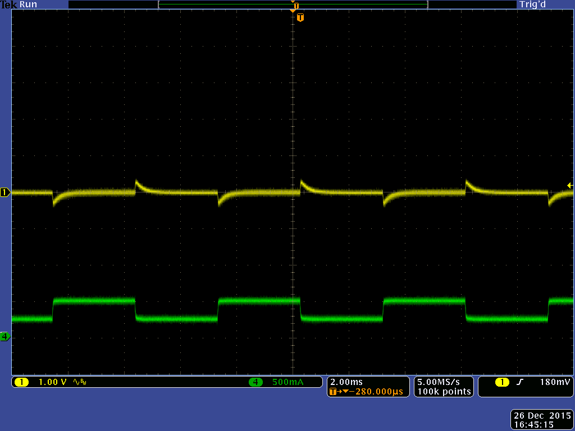This screenshot has width=575, height=431.
Task: Click the 1.00 V channel 1 scale readout
Action: [x=52, y=382]
